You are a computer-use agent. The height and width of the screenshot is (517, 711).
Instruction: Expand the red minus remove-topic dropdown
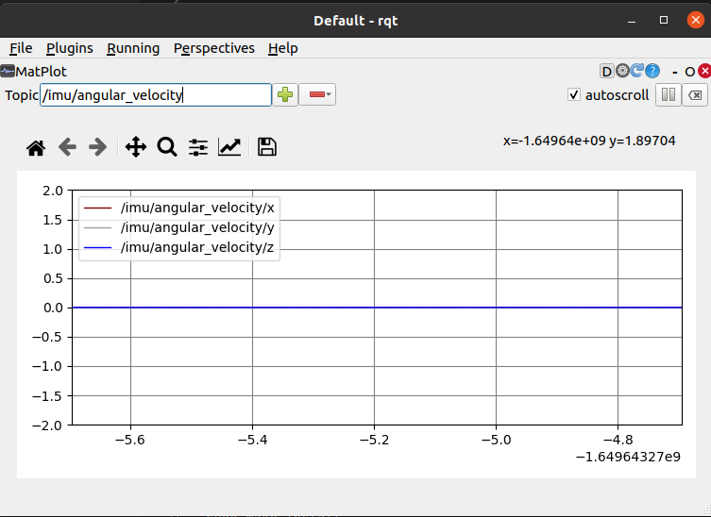point(317,94)
